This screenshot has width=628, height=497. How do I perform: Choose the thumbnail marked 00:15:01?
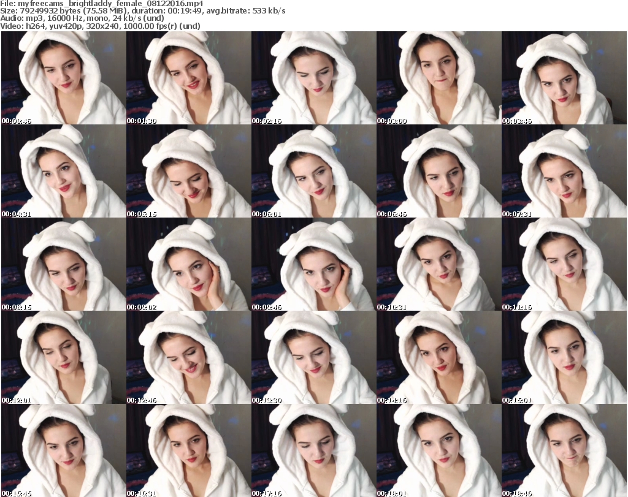coord(564,357)
